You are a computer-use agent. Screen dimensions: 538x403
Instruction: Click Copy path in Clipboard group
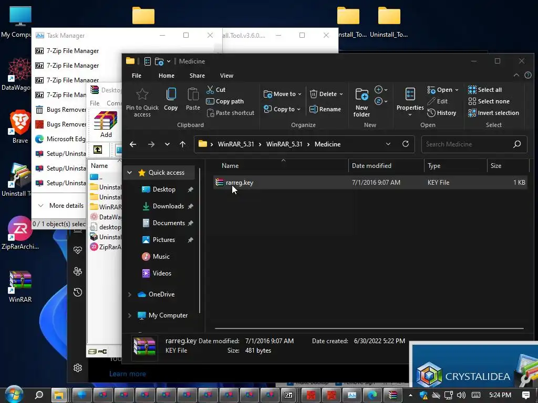[225, 101]
